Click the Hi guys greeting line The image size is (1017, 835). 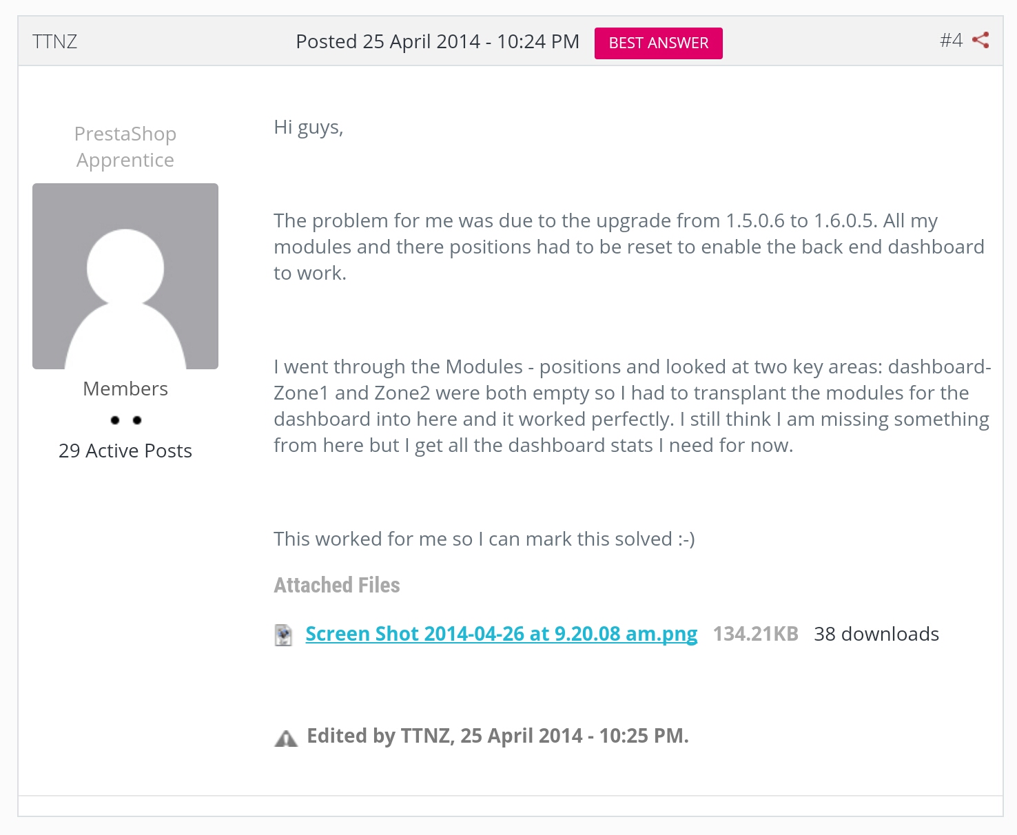coord(308,127)
